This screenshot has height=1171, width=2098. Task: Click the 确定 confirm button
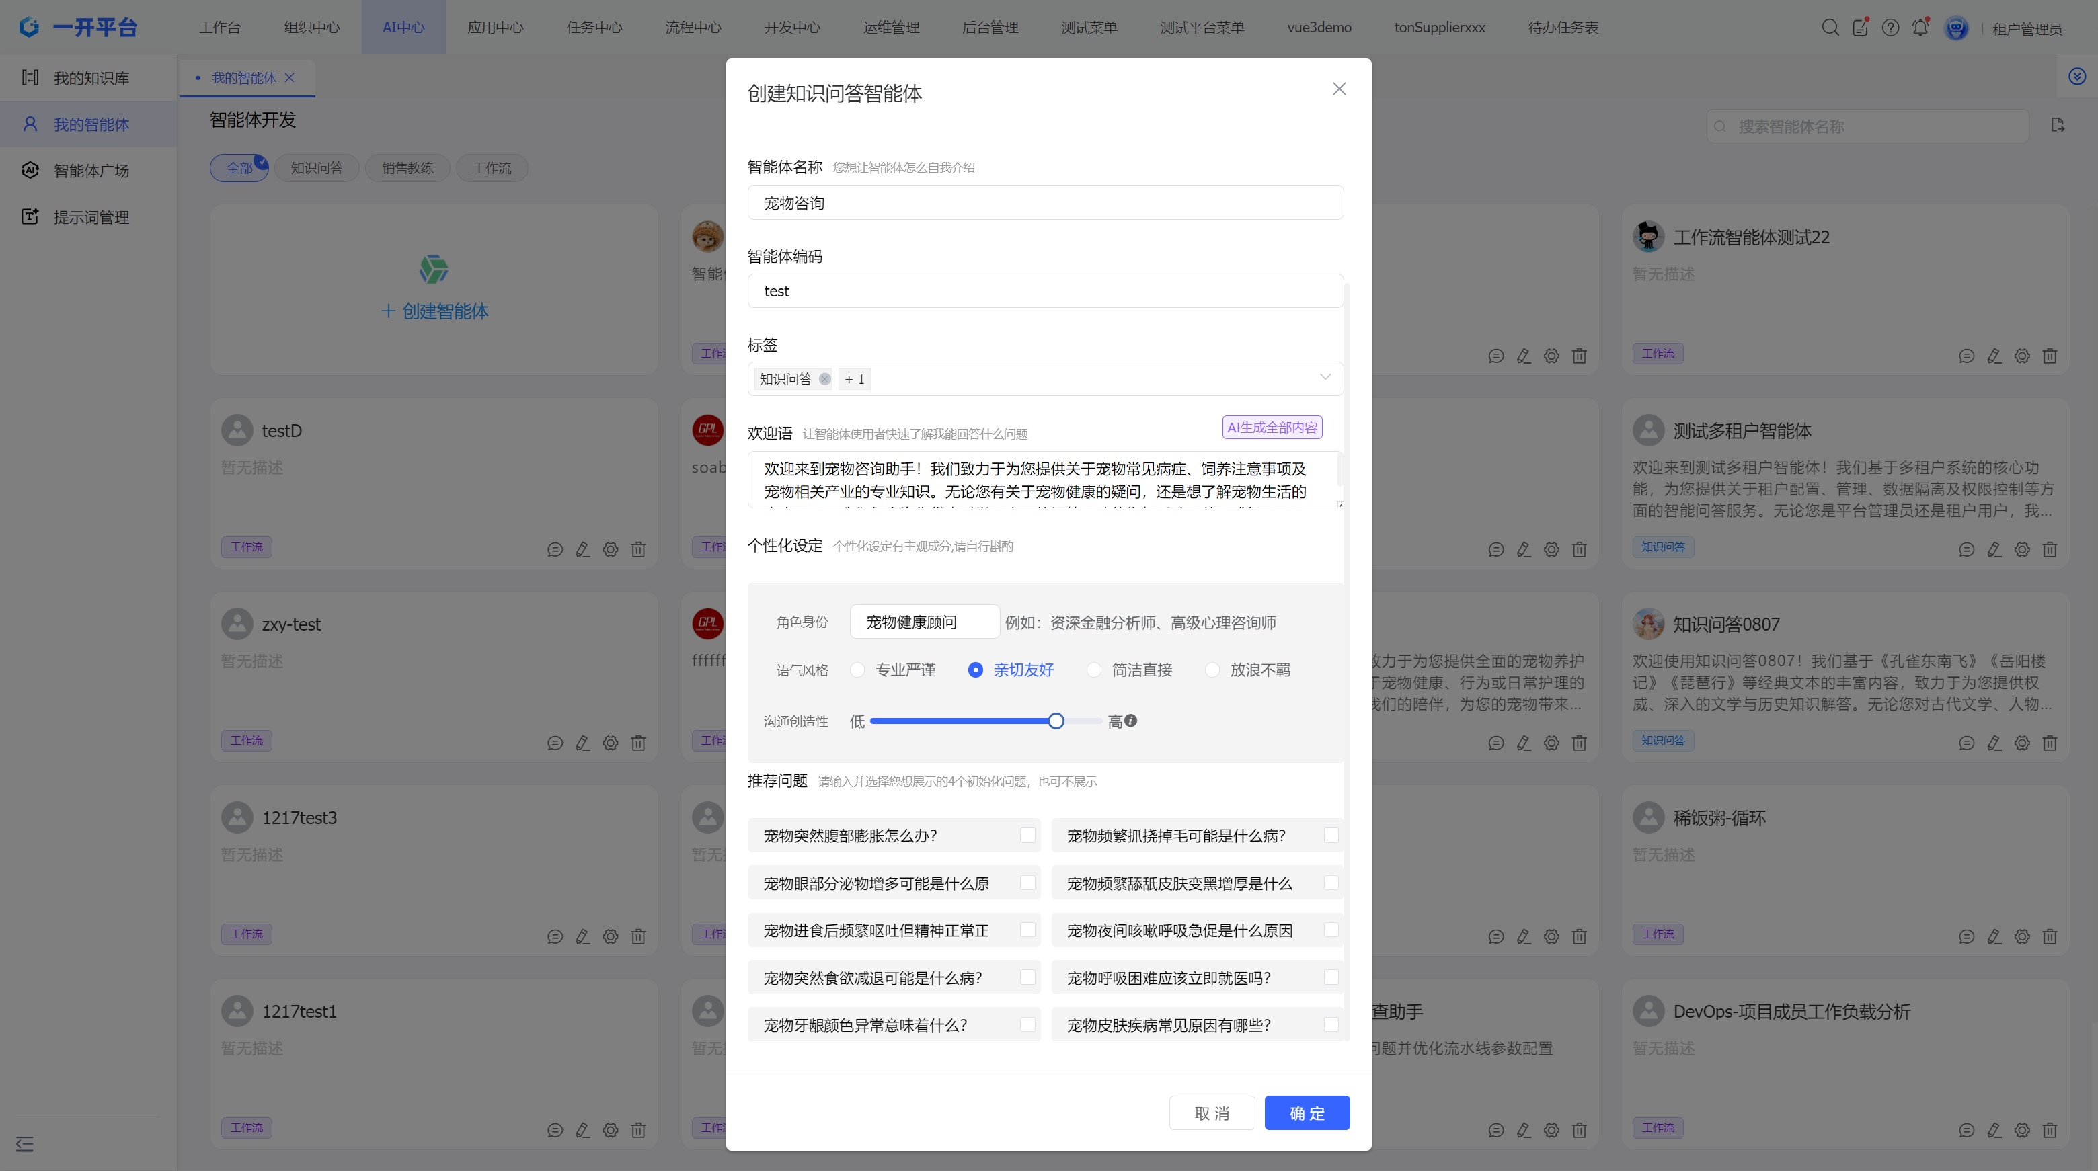point(1307,1113)
